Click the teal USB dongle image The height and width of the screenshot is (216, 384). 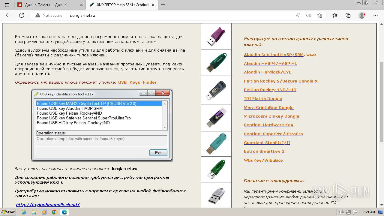pyautogui.click(x=216, y=144)
